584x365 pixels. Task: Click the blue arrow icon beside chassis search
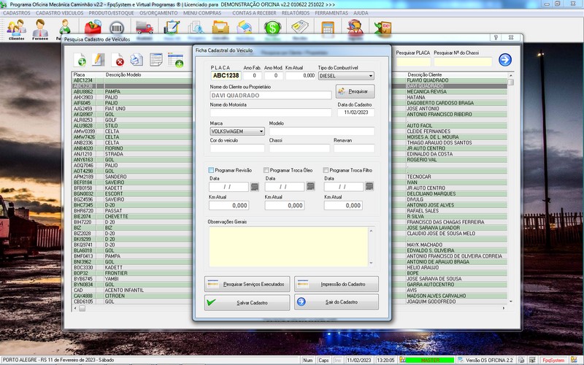(504, 60)
